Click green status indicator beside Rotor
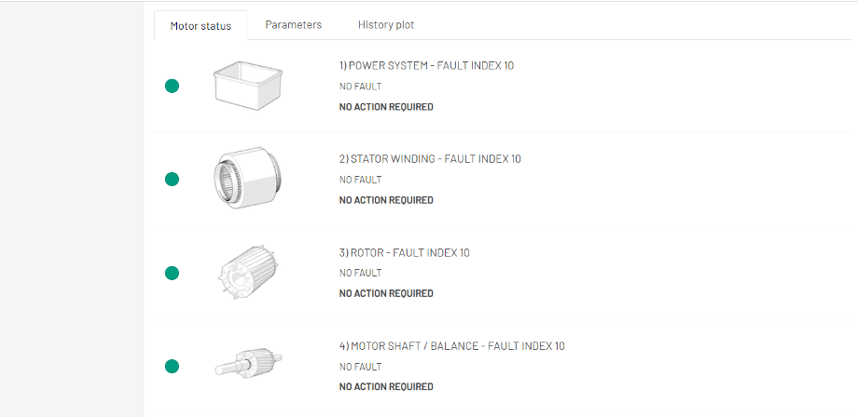Screen dimensions: 858x417 click(172, 273)
